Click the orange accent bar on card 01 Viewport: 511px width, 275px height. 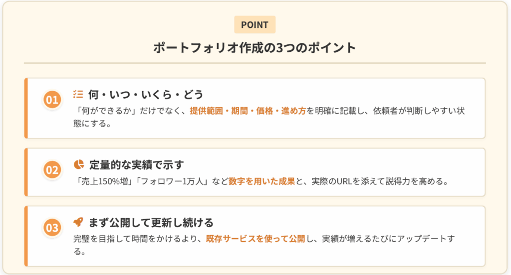coord(25,108)
